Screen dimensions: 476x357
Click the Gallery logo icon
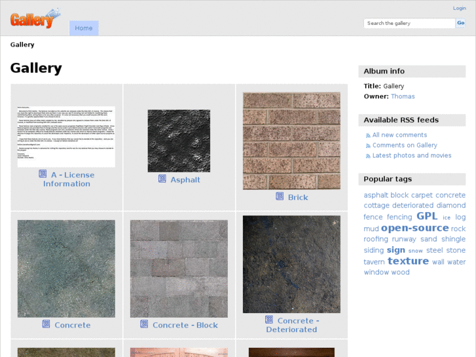point(35,19)
